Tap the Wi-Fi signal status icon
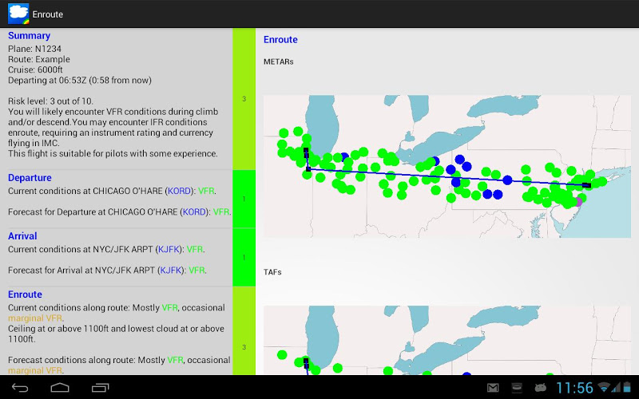Viewport: 639px width, 399px height. (x=605, y=387)
